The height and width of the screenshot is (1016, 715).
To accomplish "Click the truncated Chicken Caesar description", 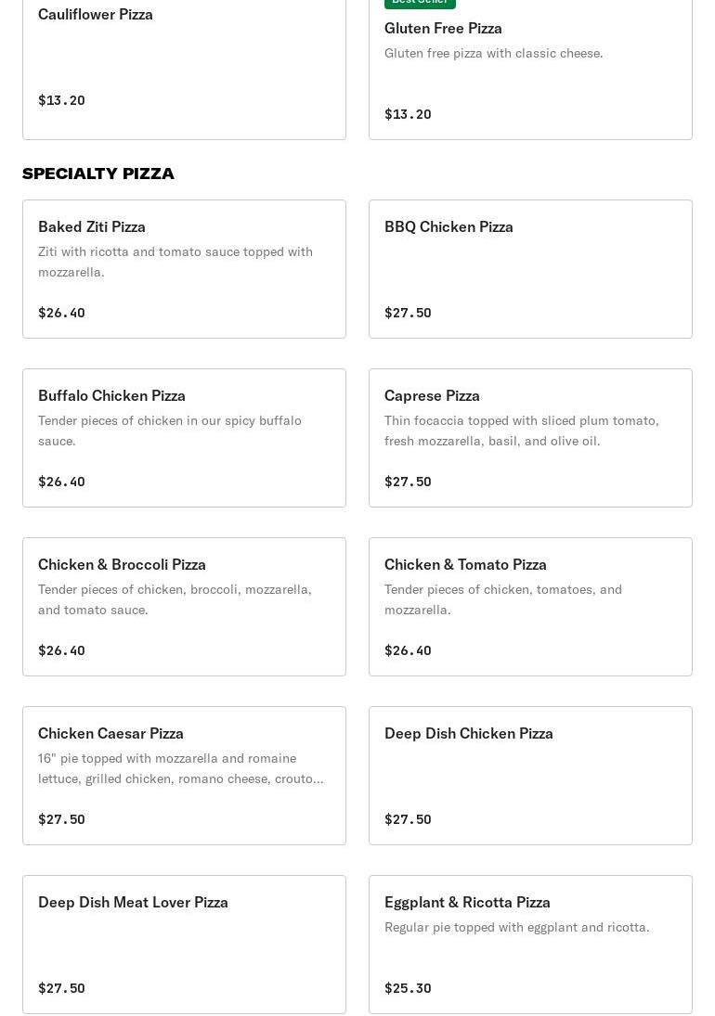I will pos(181,768).
